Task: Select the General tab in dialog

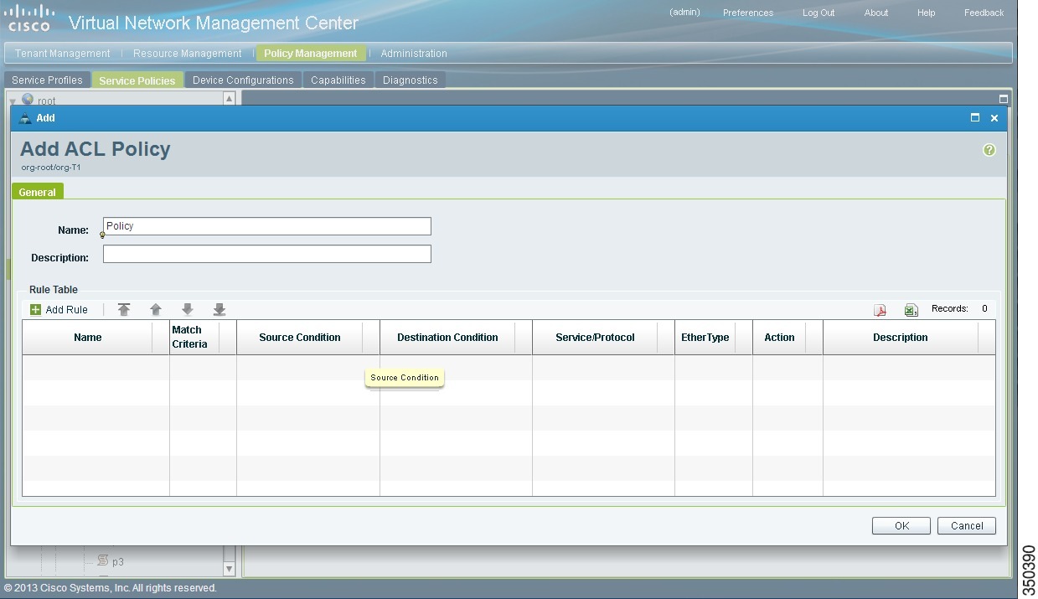Action: point(38,192)
